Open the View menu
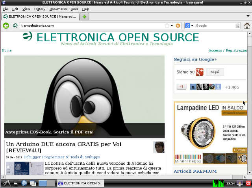This screenshot has height=188, width=252. 26,9
